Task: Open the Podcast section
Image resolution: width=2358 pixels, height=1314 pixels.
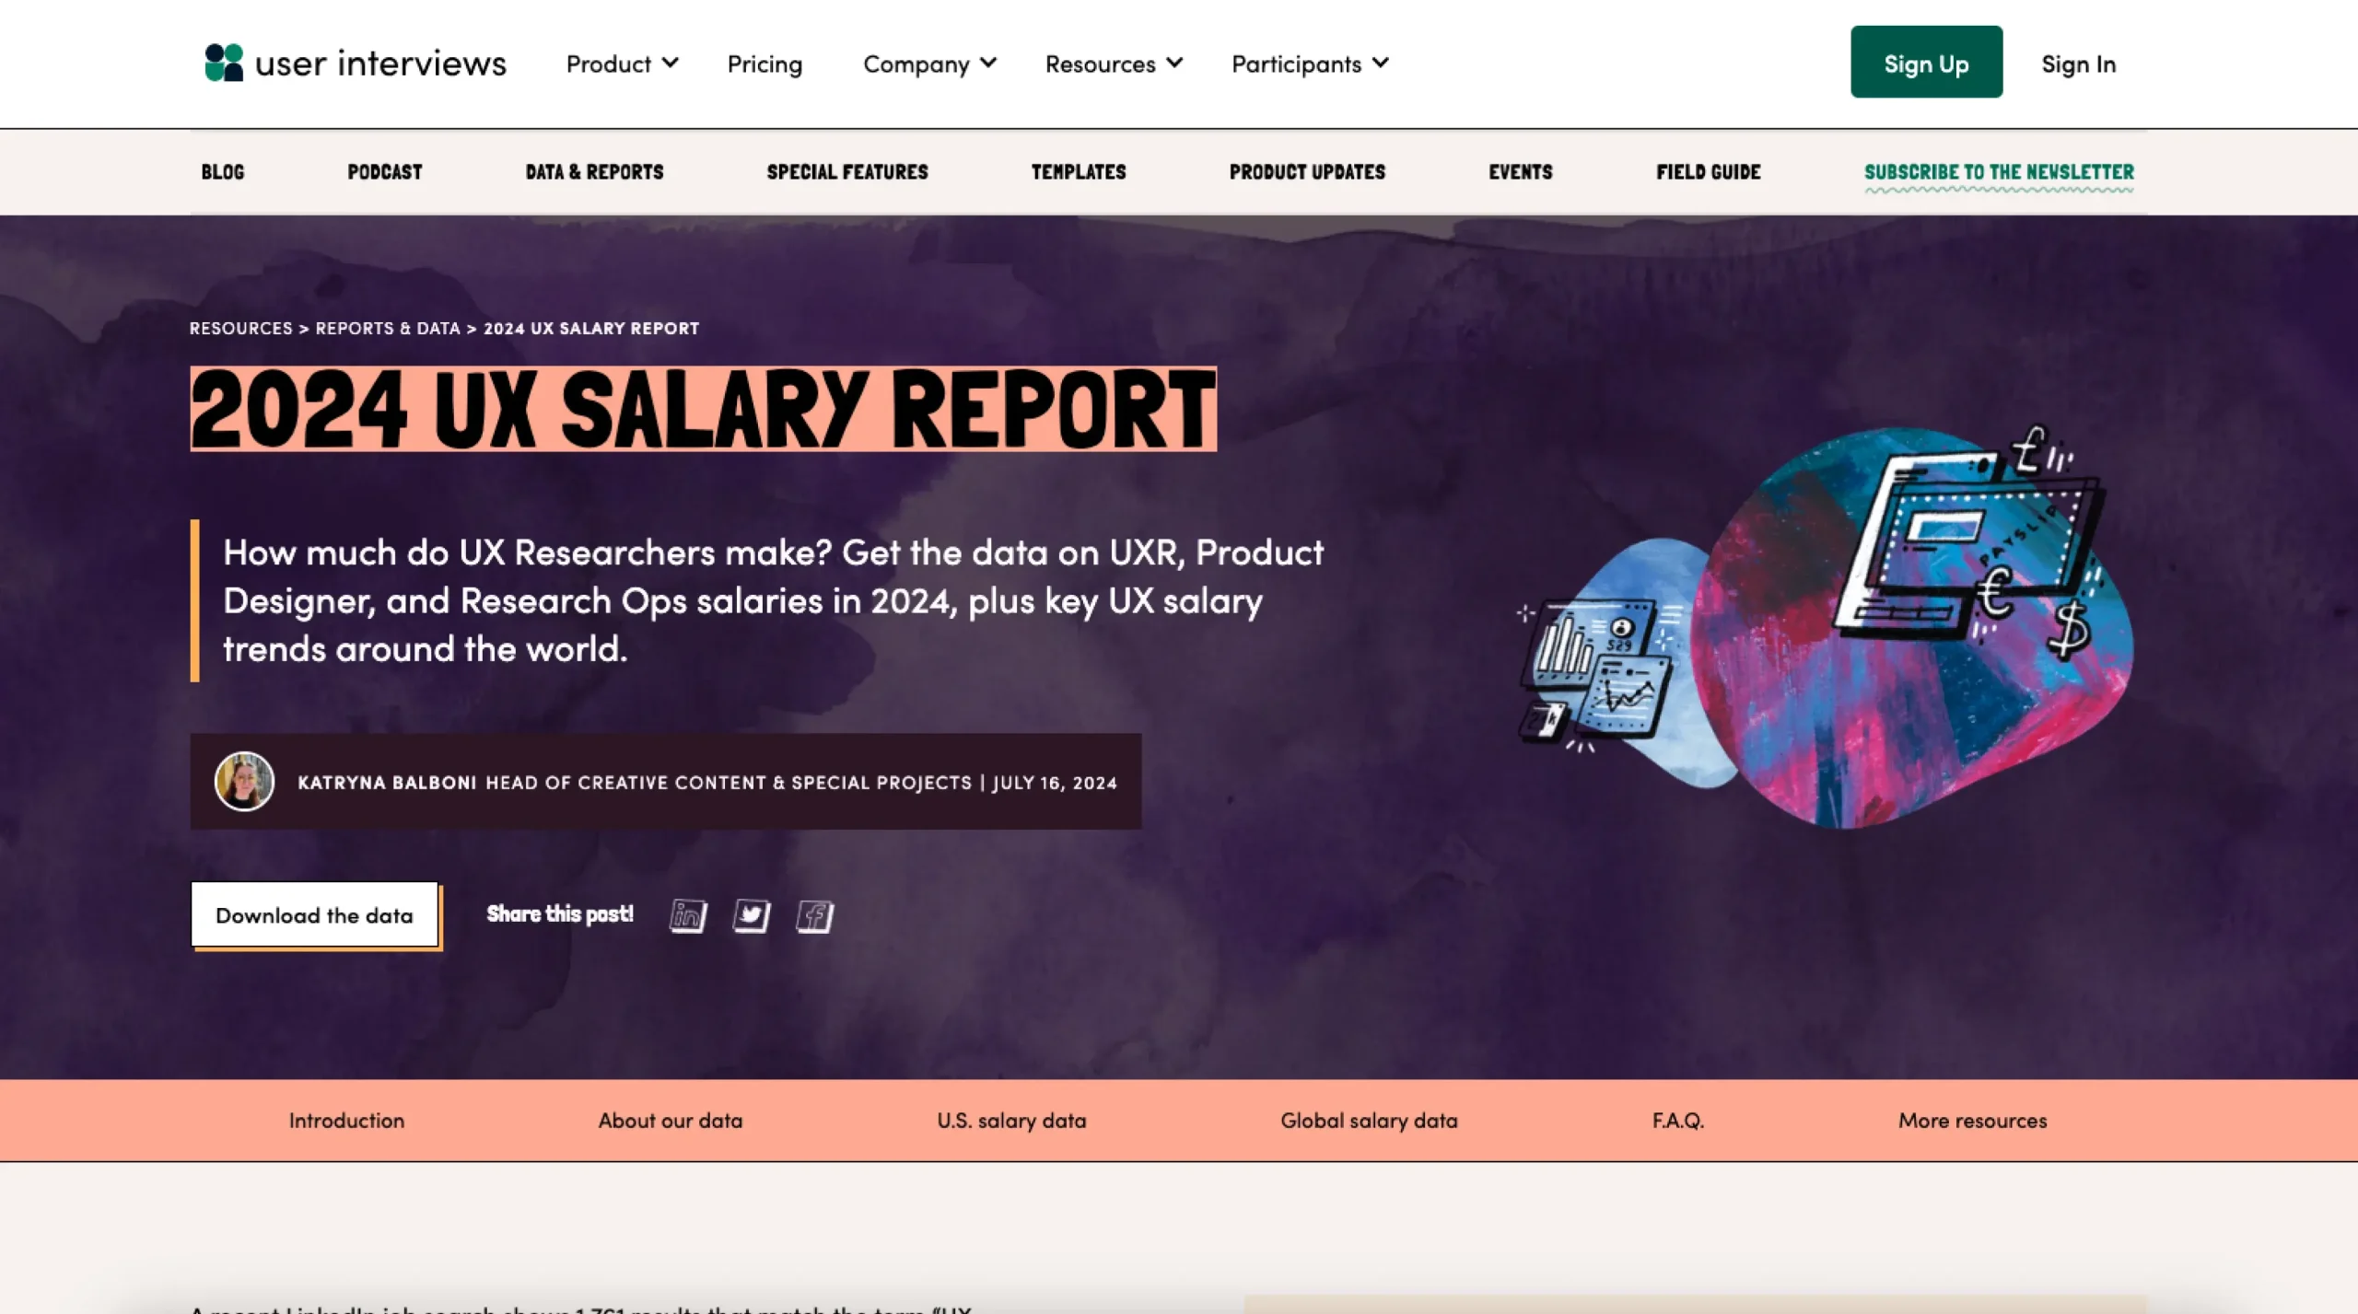Action: pos(384,171)
